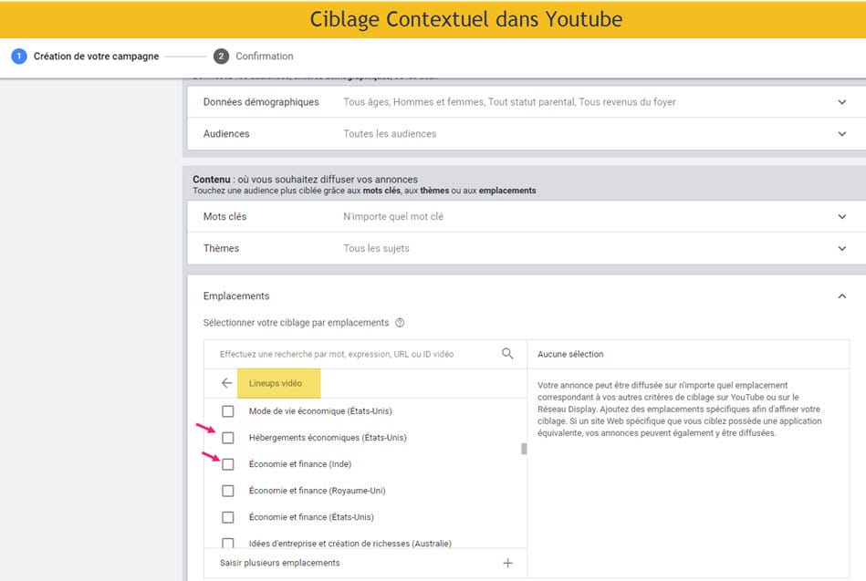
Task: Check Mode de vie économique (États-Unis)
Action: [x=227, y=411]
